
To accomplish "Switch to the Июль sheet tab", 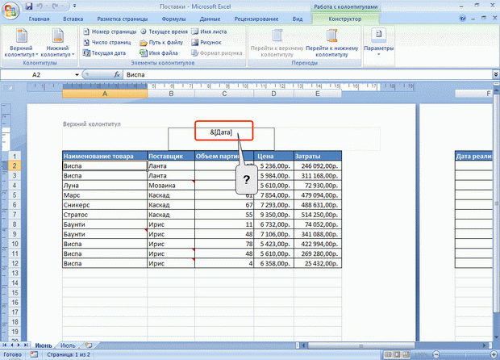I will (68, 345).
